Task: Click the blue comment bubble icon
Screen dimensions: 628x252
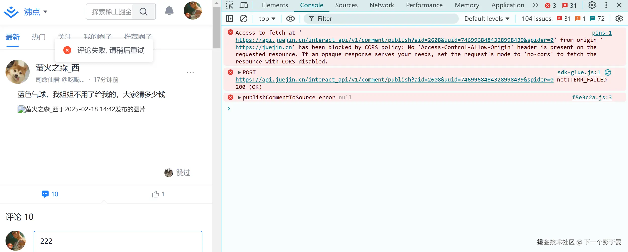Action: click(x=45, y=194)
